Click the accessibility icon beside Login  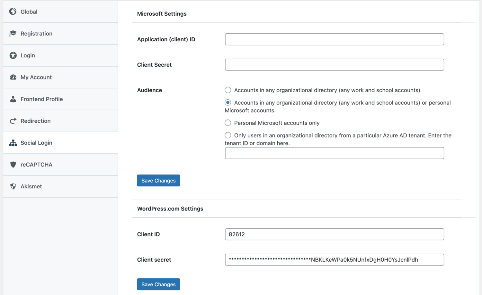tap(13, 55)
